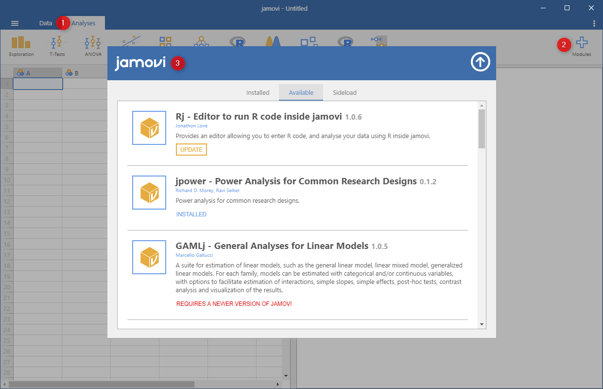Screen dimensions: 603x389
Task: Switch to the Analyses tab
Action: pos(84,23)
